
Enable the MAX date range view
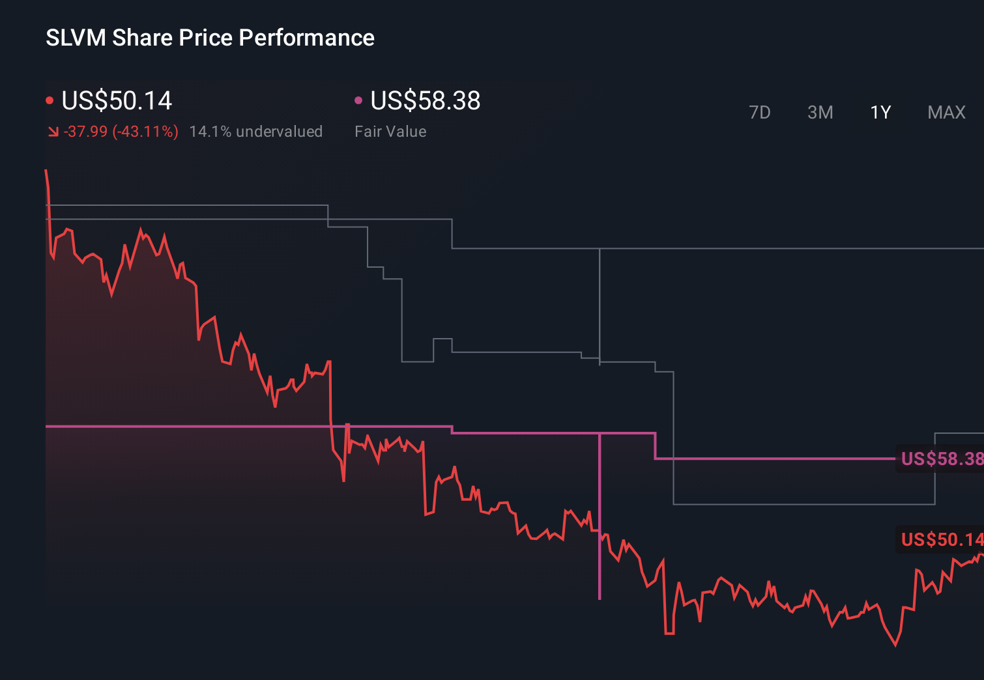[946, 112]
